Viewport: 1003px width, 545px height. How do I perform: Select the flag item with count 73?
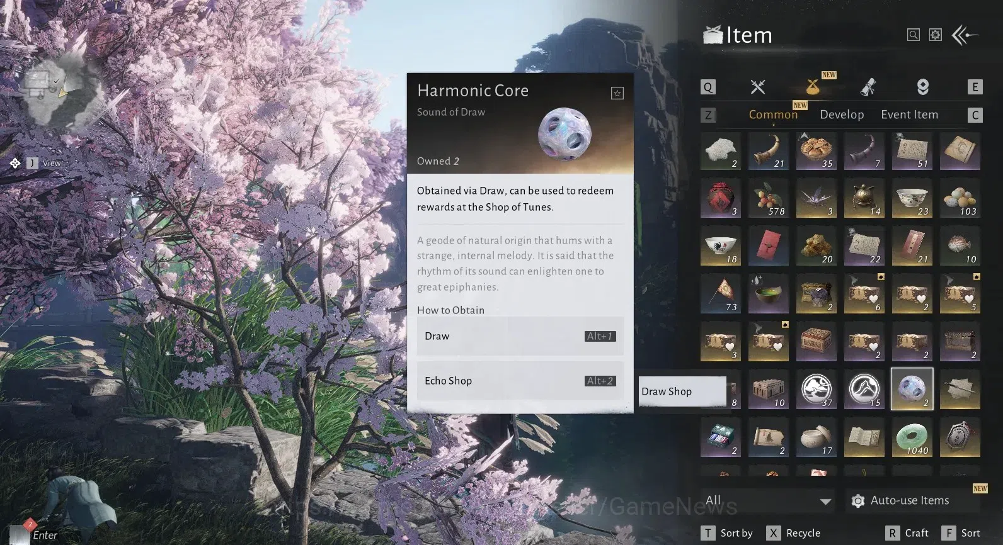point(721,294)
